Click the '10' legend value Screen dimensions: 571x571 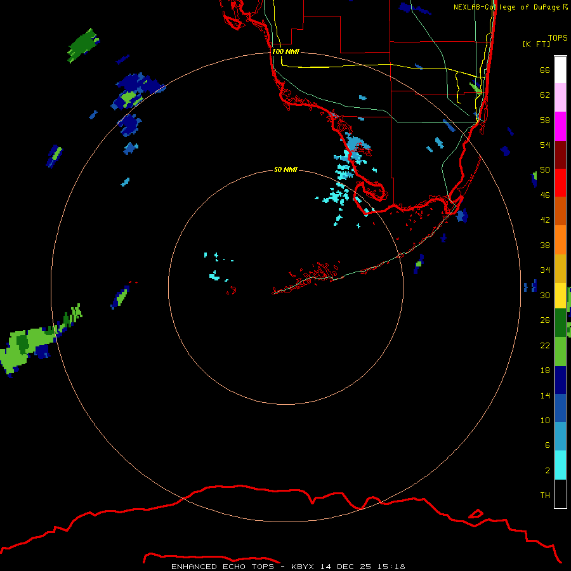click(545, 420)
